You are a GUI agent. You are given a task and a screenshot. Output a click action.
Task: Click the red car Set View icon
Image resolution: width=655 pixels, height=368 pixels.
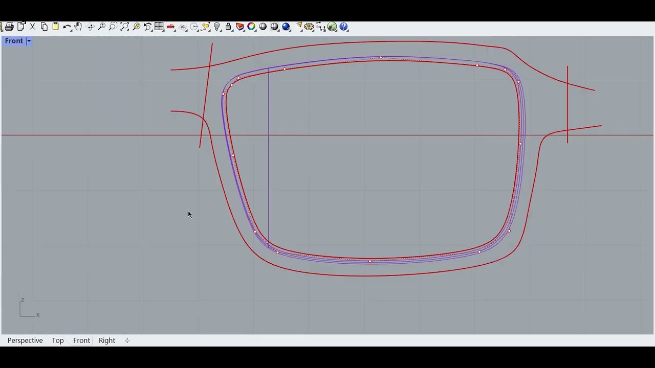pos(171,27)
